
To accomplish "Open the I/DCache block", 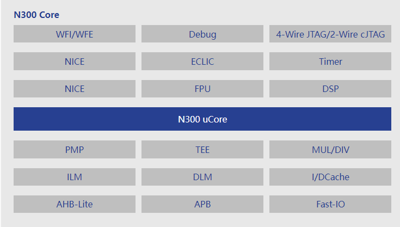I will pyautogui.click(x=330, y=177).
